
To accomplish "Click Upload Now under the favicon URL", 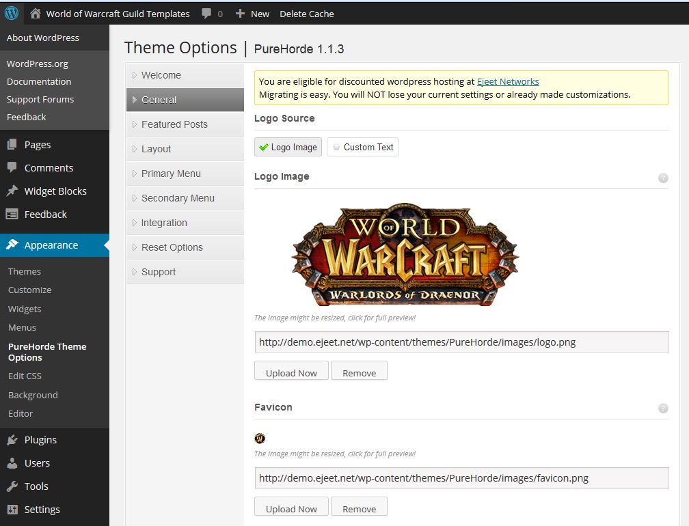I will point(291,507).
